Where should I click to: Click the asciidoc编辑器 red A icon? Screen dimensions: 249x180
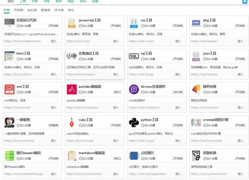[x=72, y=89]
